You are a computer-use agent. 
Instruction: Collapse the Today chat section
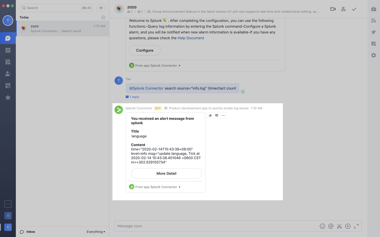(103, 17)
